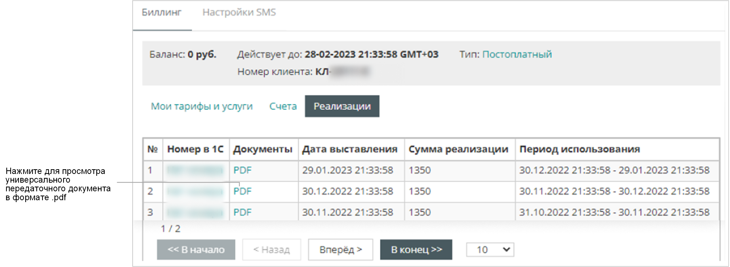Click the blurred 1C number in row 2
The width and height of the screenshot is (730, 267).
[x=195, y=192]
